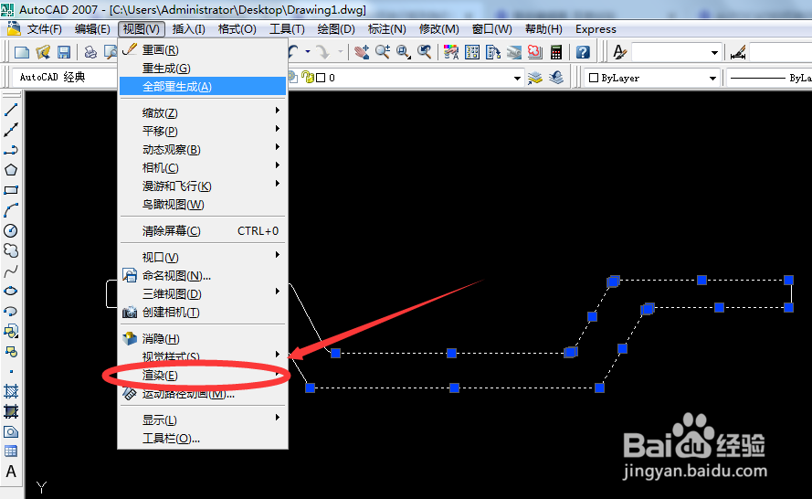
Task: Select the Revision Cloud tool
Action: pos(11,250)
